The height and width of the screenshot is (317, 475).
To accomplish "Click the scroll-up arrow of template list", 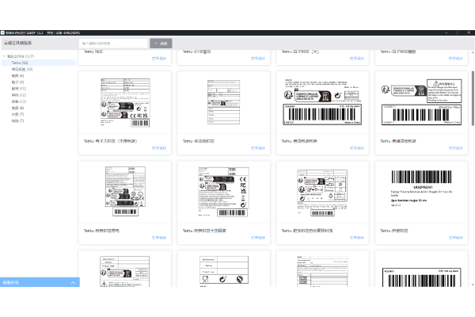I will [473, 52].
